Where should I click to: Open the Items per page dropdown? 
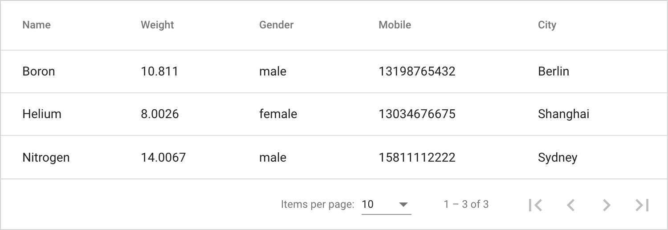(386, 204)
